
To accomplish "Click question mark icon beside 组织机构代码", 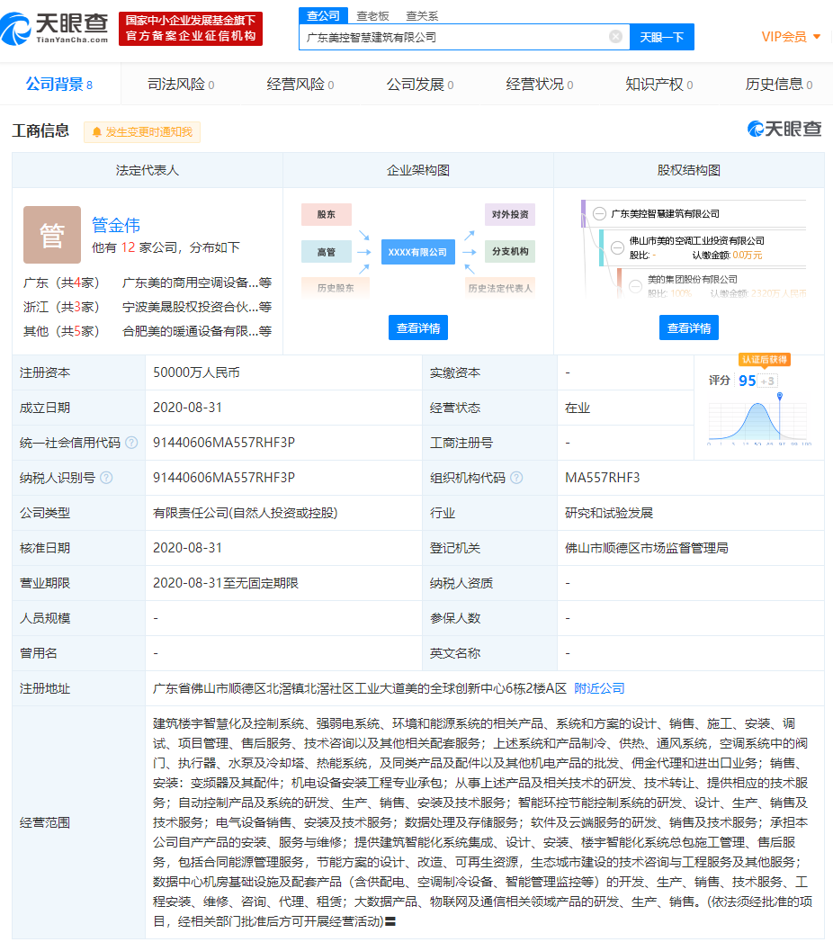I will (516, 478).
